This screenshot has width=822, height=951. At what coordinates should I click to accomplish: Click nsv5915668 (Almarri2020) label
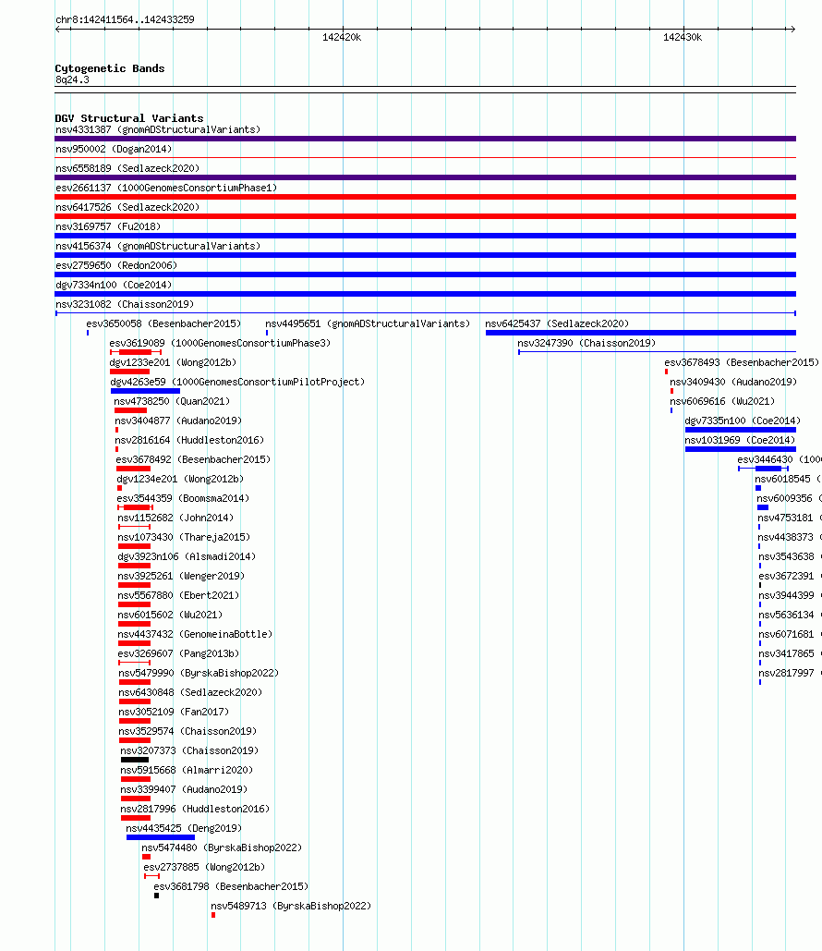187,770
